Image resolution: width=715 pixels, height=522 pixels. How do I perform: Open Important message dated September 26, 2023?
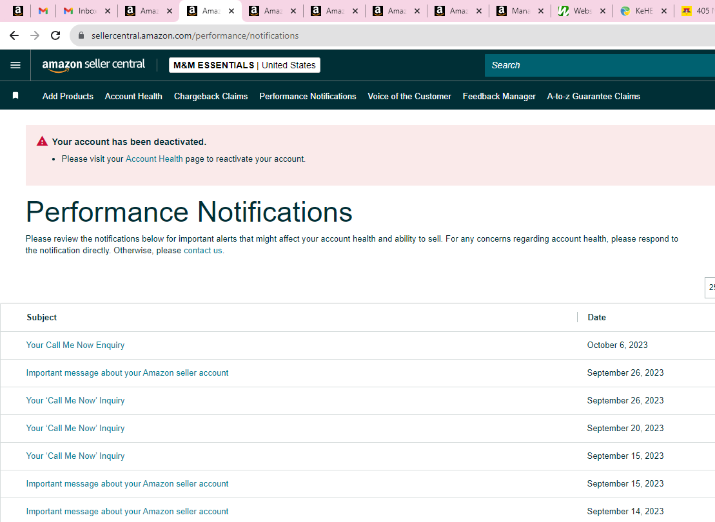click(127, 373)
